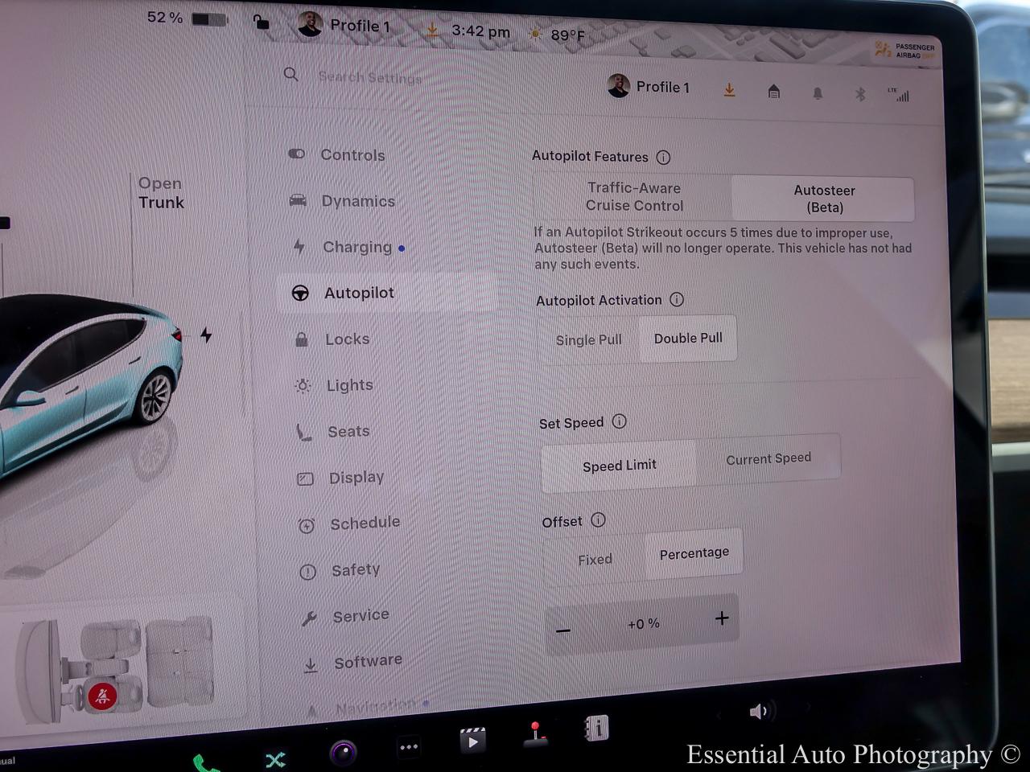Image resolution: width=1030 pixels, height=772 pixels.
Task: Enable Traffic-Aware Cruise Control mode
Action: click(x=634, y=197)
